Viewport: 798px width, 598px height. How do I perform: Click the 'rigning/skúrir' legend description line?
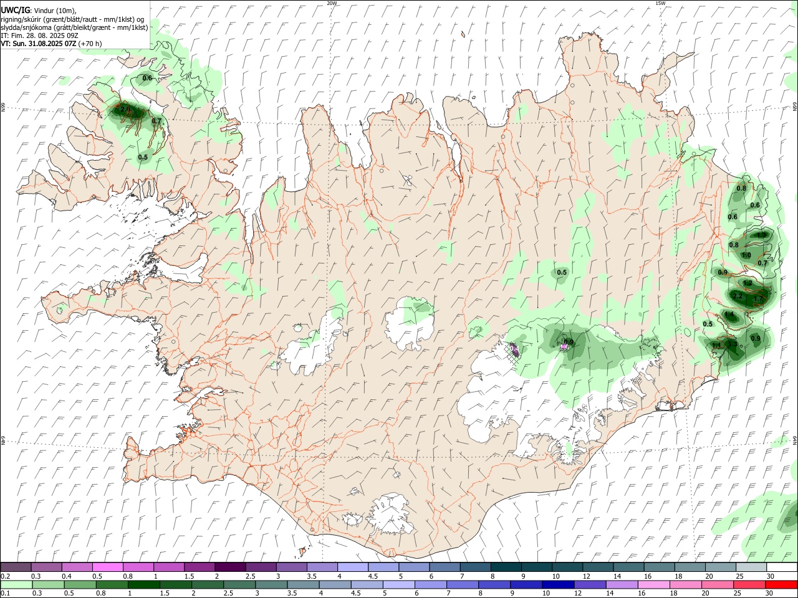72,19
